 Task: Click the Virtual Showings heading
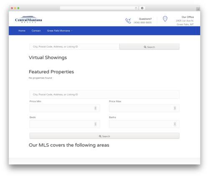[48, 58]
